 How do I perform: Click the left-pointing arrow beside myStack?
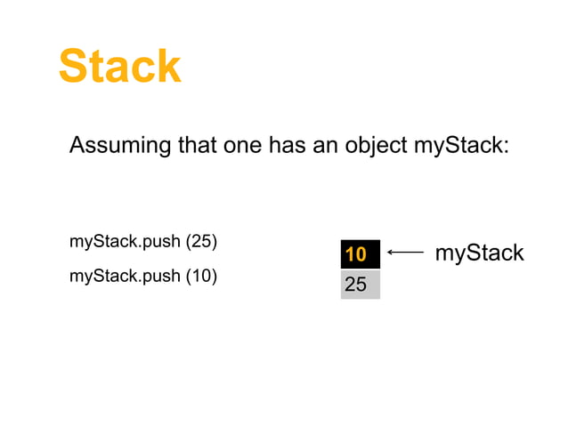tap(406, 253)
